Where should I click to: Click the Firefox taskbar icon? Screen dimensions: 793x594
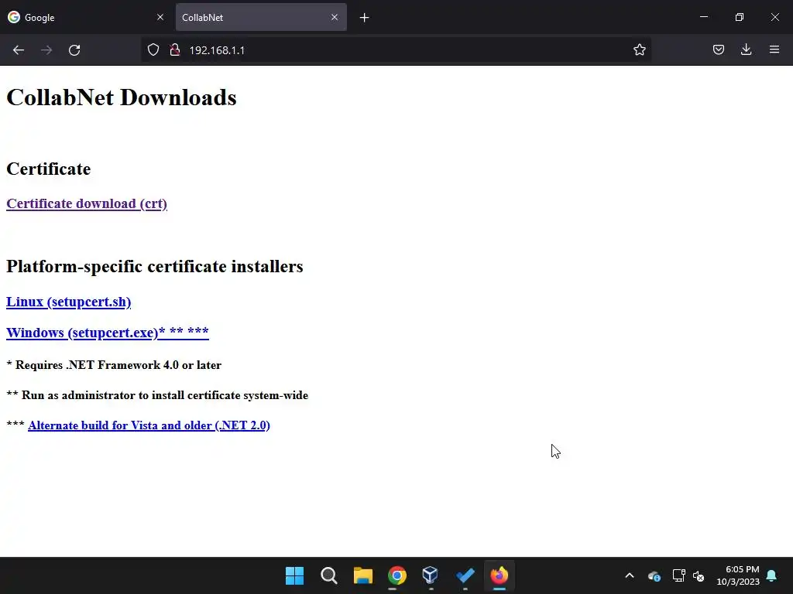point(499,575)
